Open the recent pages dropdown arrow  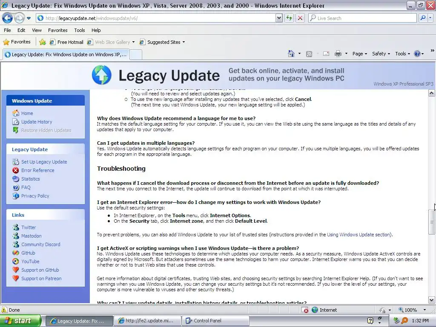coord(29,18)
